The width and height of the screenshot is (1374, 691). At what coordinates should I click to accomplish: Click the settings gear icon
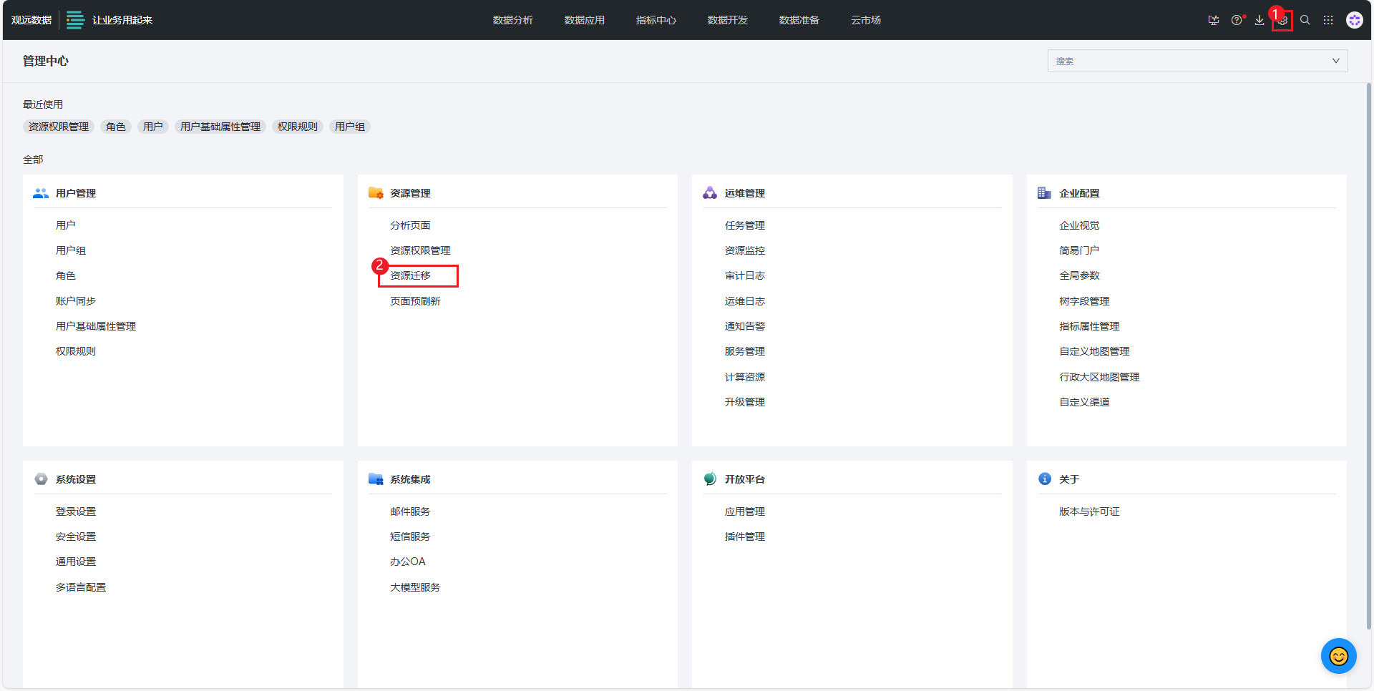coord(1282,21)
